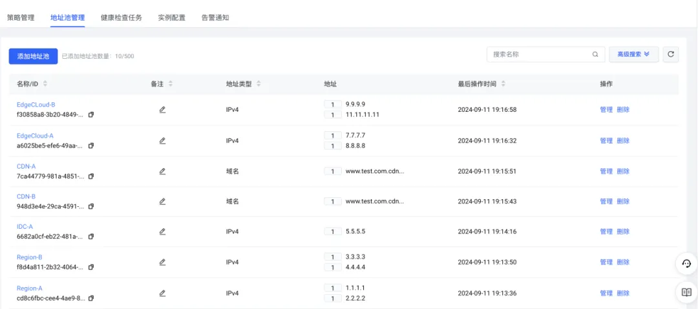The width and height of the screenshot is (698, 309).
Task: Open the EdgeCLoud-B pool name link
Action: coord(36,105)
